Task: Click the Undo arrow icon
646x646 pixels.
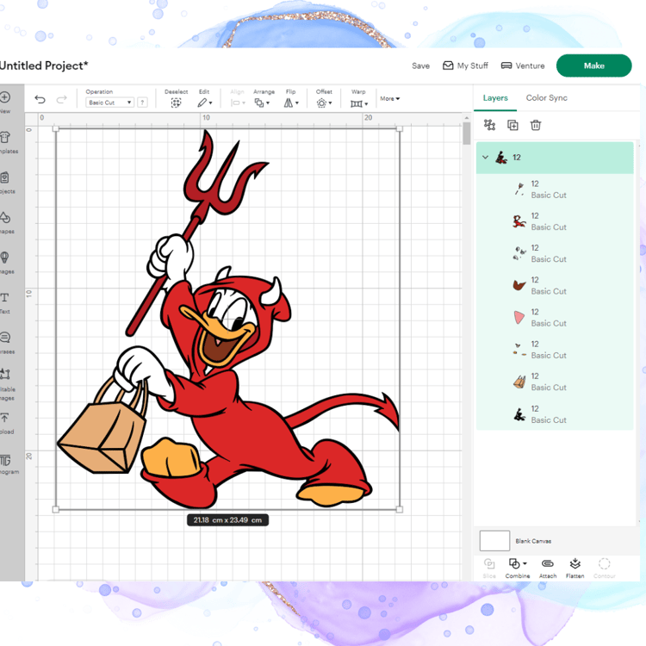Action: 40,99
